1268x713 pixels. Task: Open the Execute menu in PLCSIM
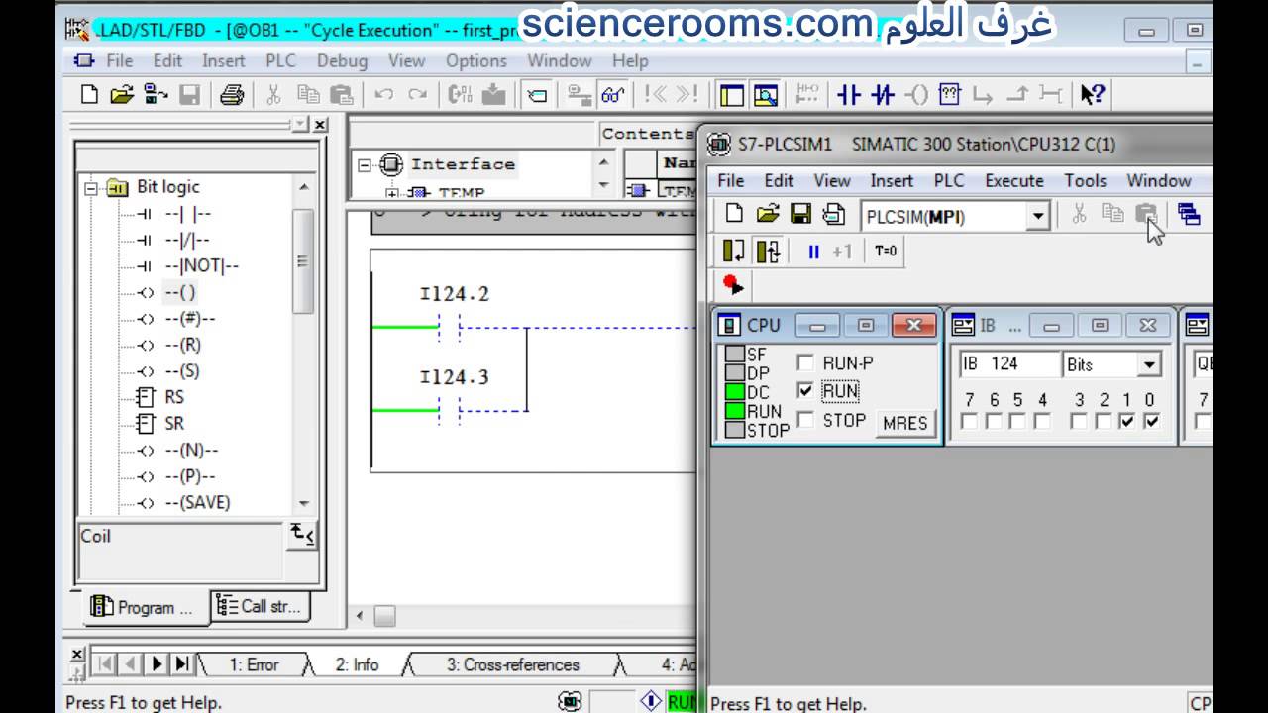tap(1013, 180)
